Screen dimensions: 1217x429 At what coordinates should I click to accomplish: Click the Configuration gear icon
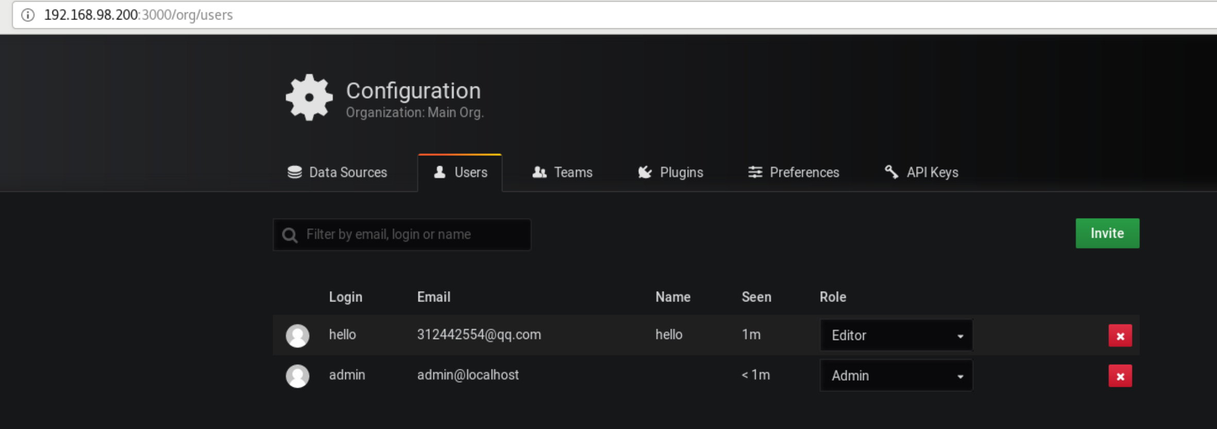click(309, 97)
